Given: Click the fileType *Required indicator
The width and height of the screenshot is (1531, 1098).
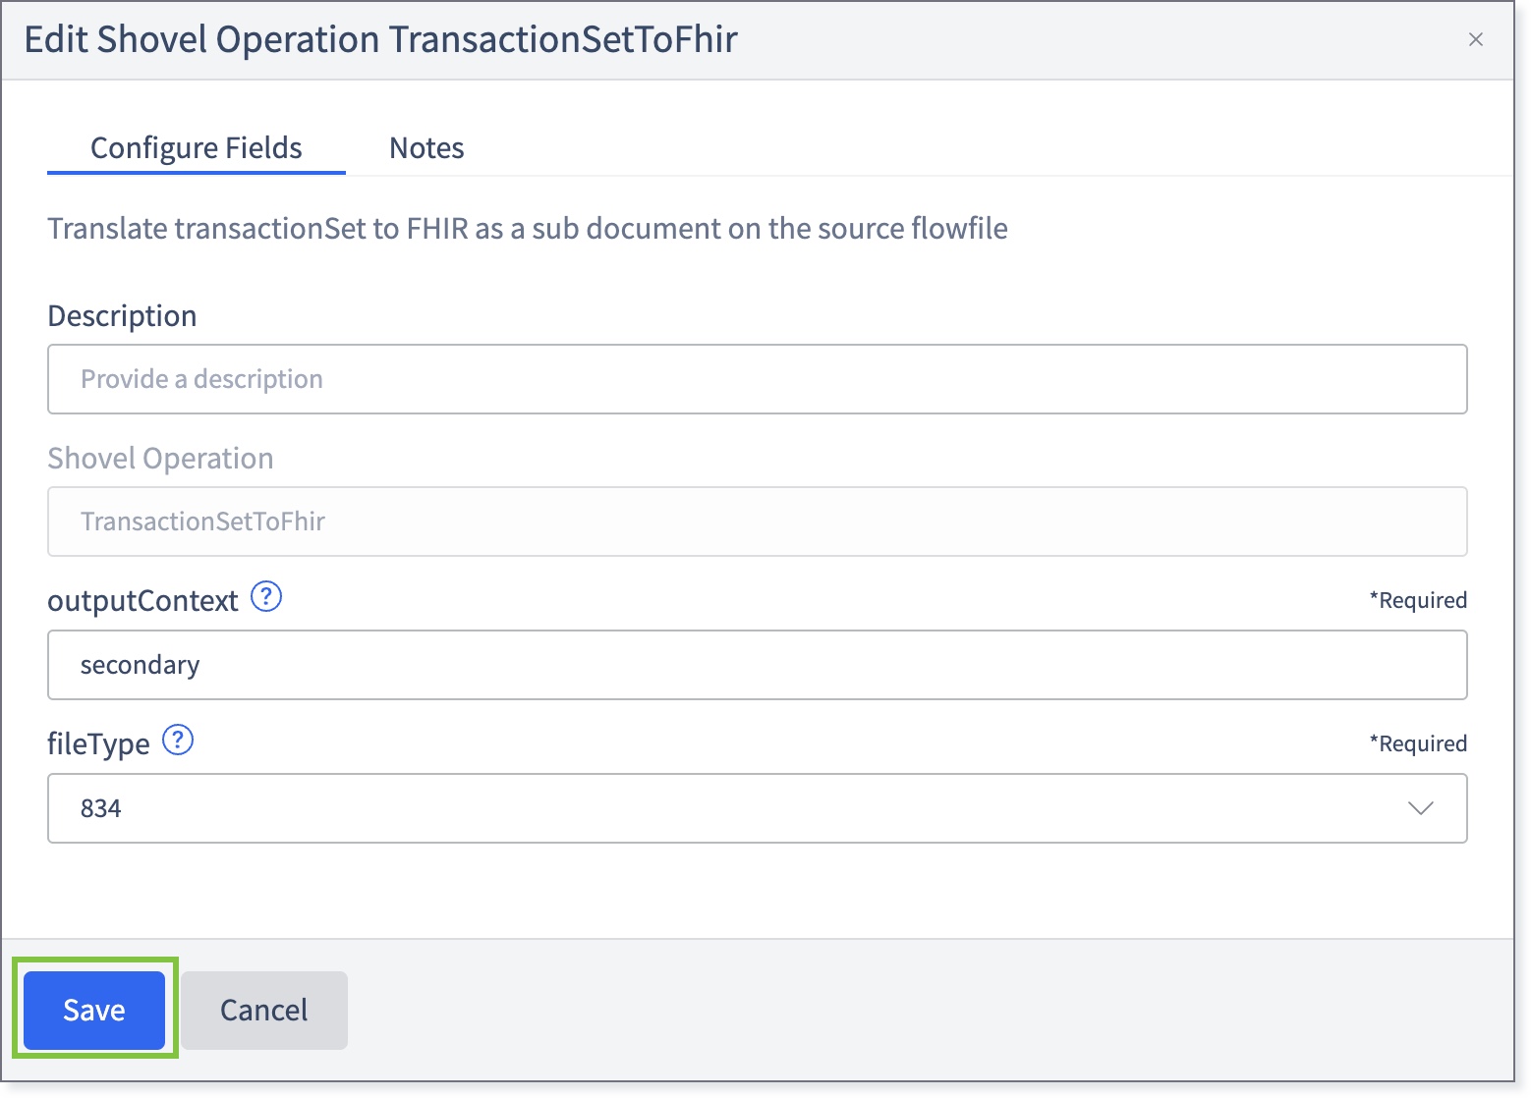Looking at the screenshot, I should [1418, 743].
